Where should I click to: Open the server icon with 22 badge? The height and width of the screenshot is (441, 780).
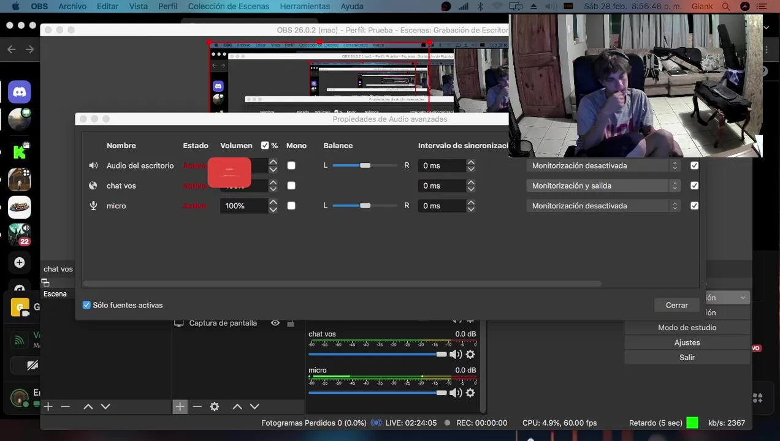point(19,235)
